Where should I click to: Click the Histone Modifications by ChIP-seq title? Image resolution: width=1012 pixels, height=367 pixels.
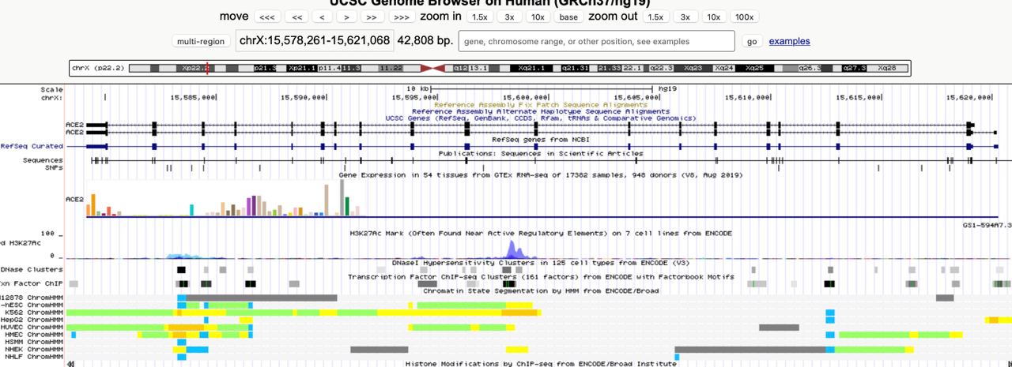pyautogui.click(x=541, y=364)
